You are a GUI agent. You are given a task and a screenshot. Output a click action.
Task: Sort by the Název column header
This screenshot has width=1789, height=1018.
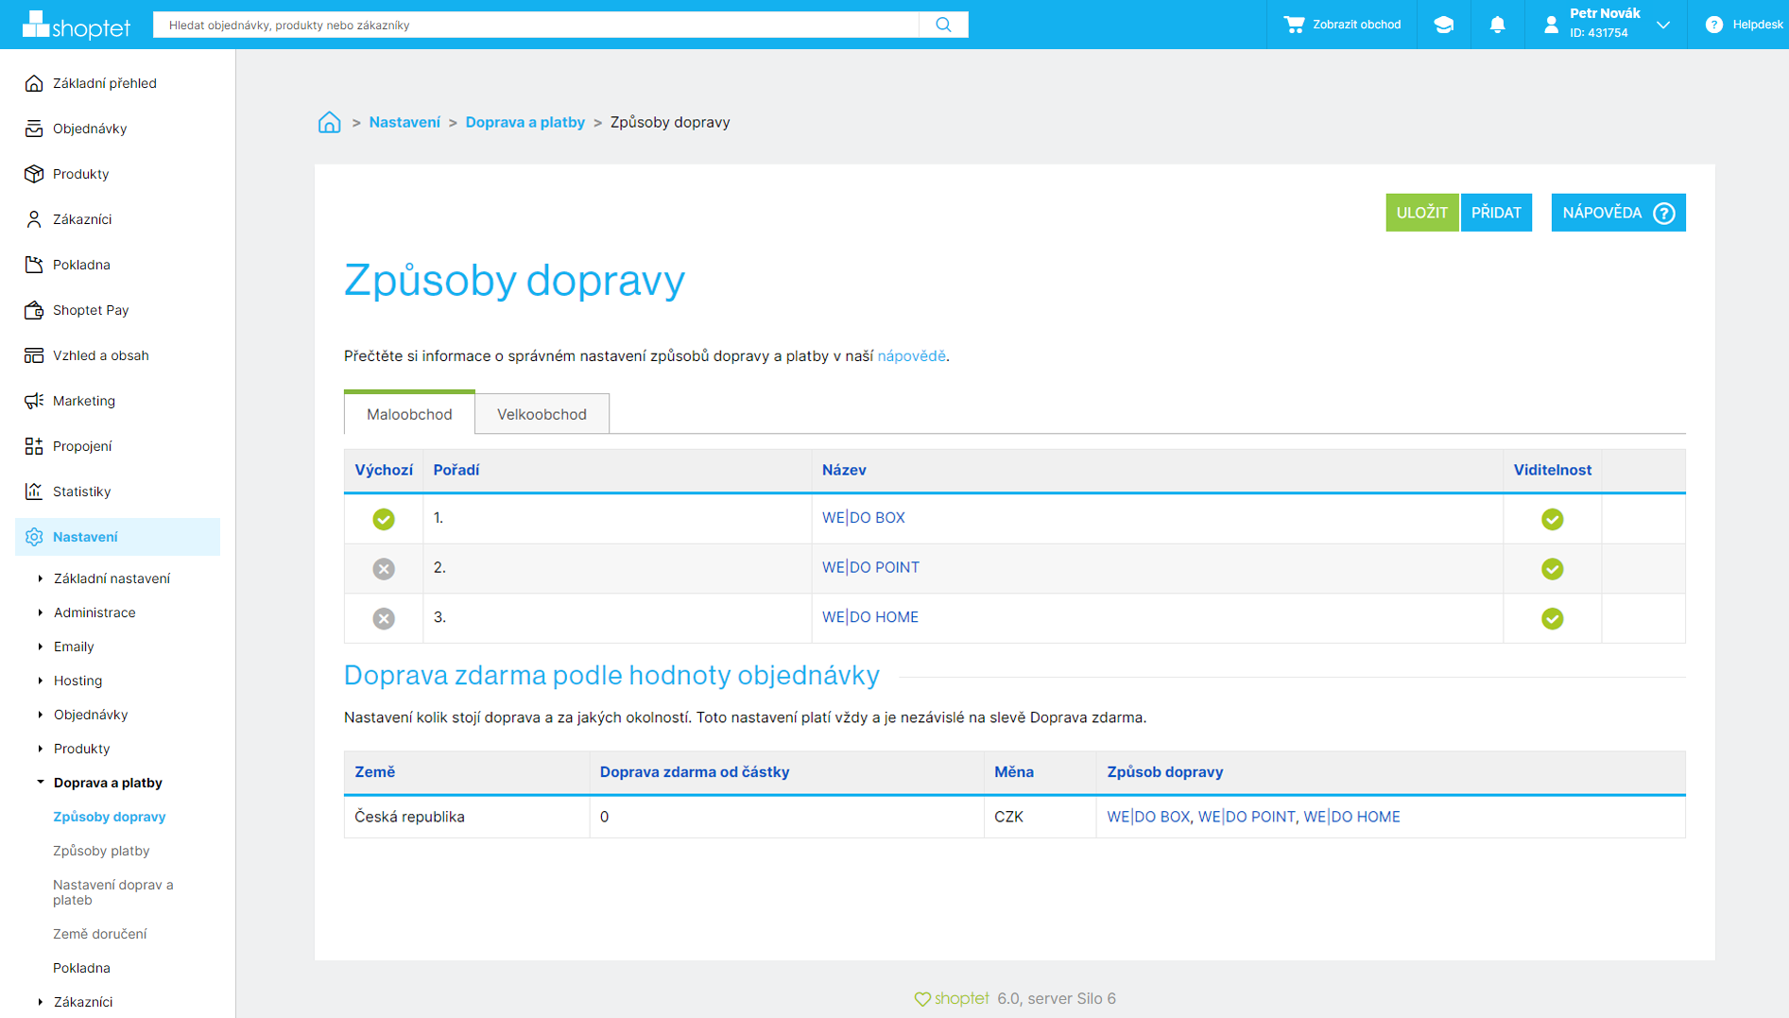click(x=844, y=470)
